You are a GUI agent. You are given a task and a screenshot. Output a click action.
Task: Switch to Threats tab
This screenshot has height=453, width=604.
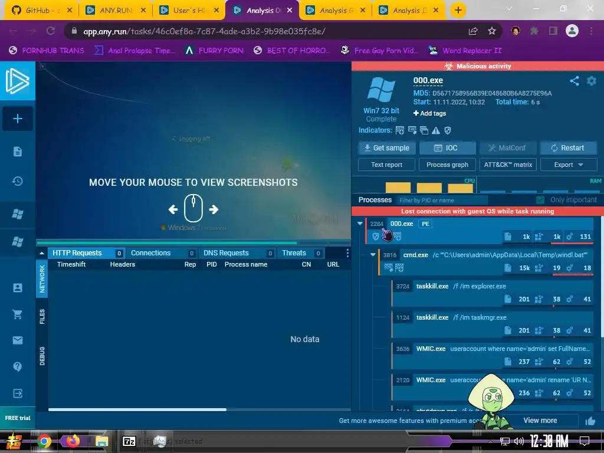(300, 253)
